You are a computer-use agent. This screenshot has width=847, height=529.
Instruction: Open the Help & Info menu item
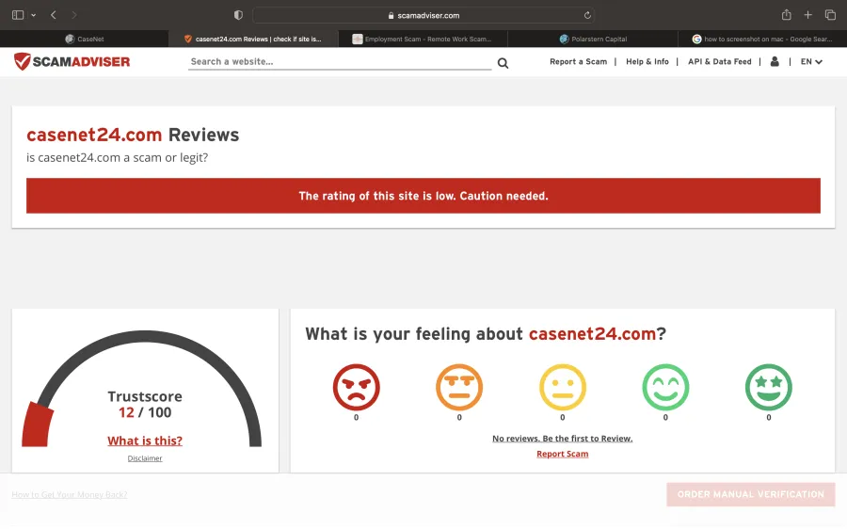coord(647,61)
